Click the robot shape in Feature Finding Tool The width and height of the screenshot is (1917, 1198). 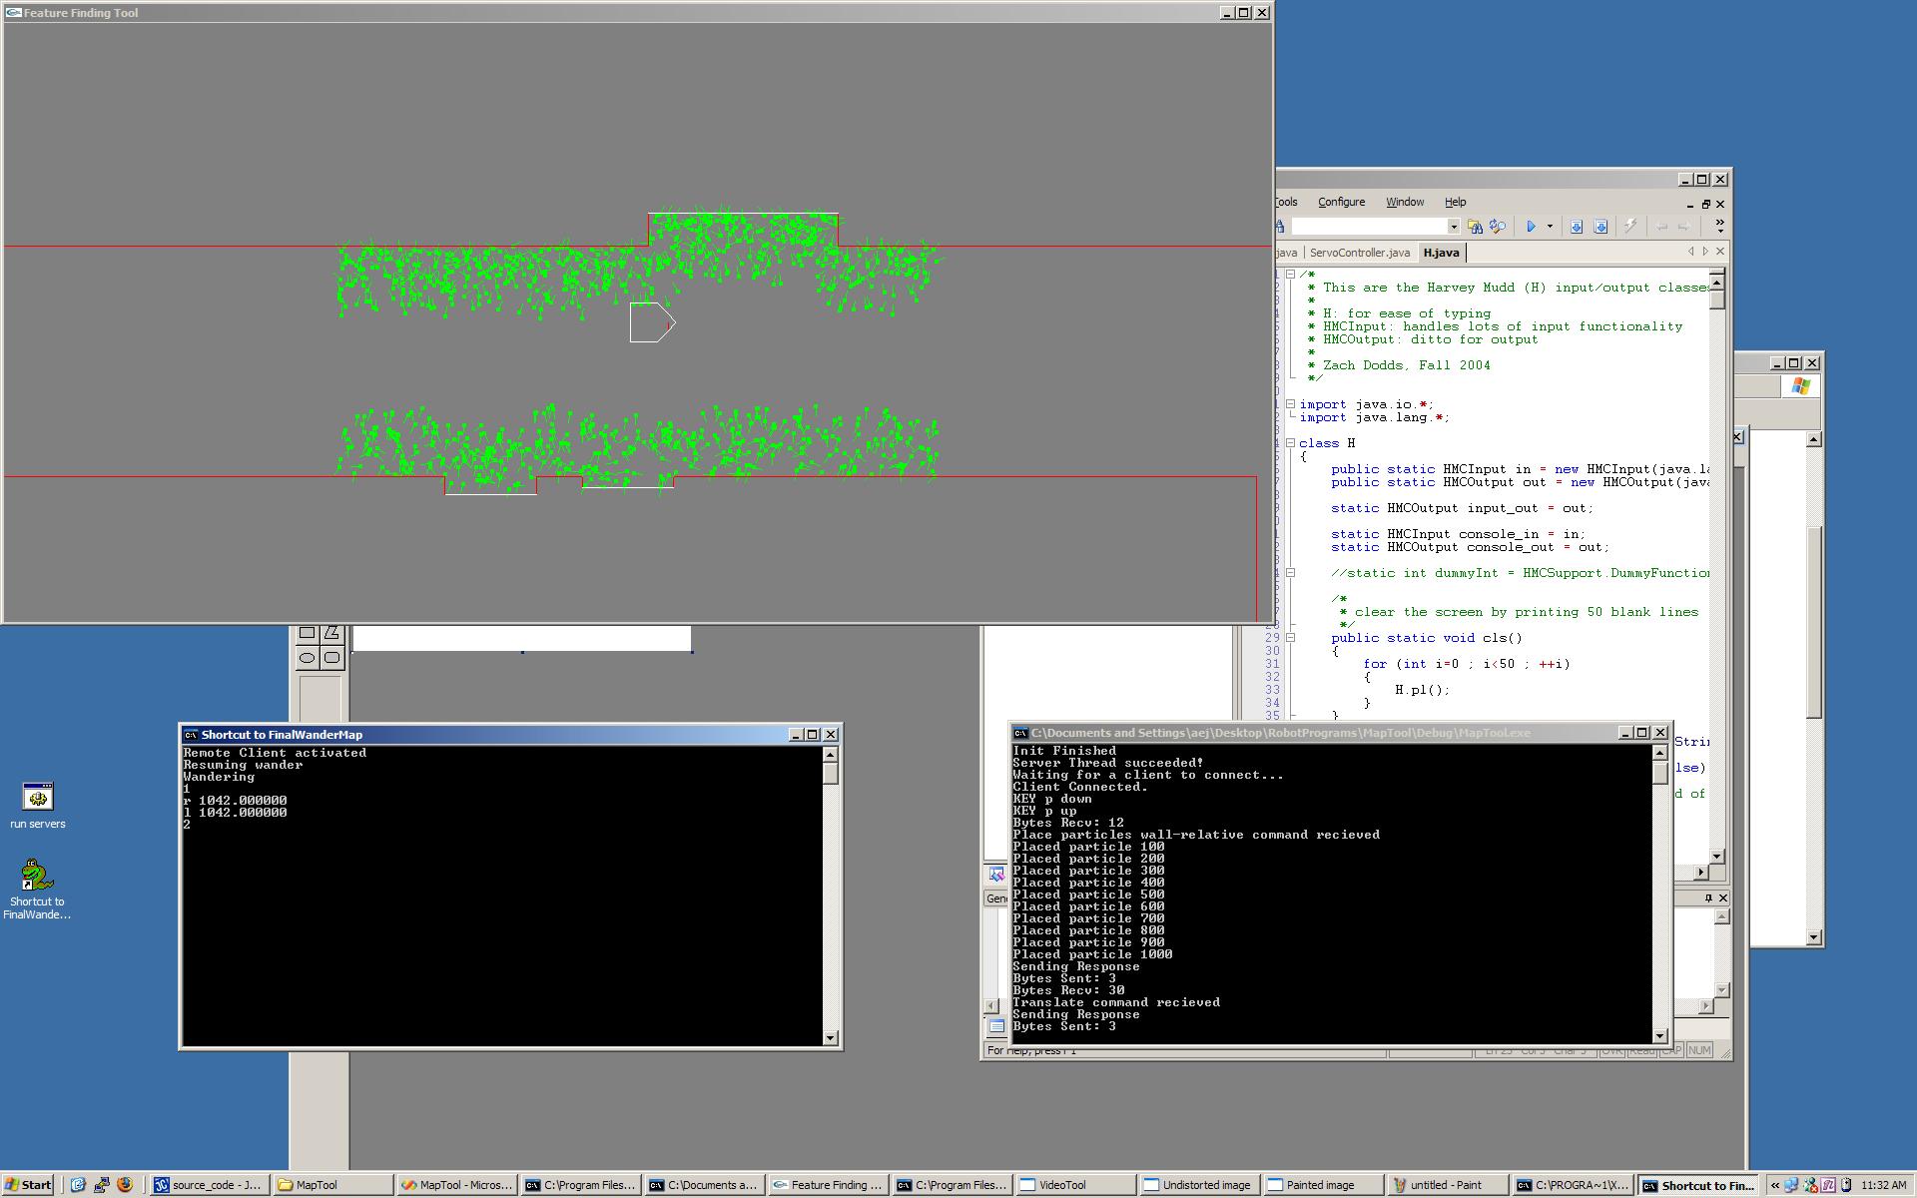pos(652,322)
